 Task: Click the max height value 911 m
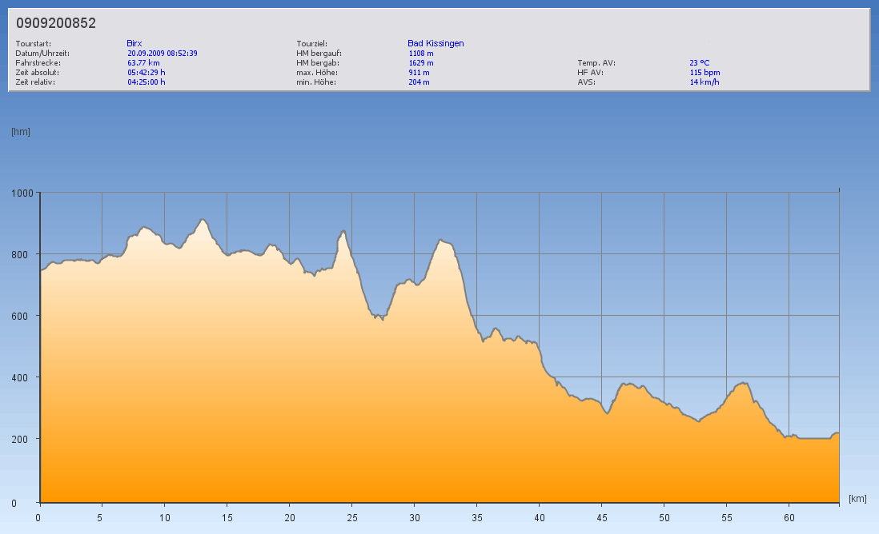pos(419,72)
